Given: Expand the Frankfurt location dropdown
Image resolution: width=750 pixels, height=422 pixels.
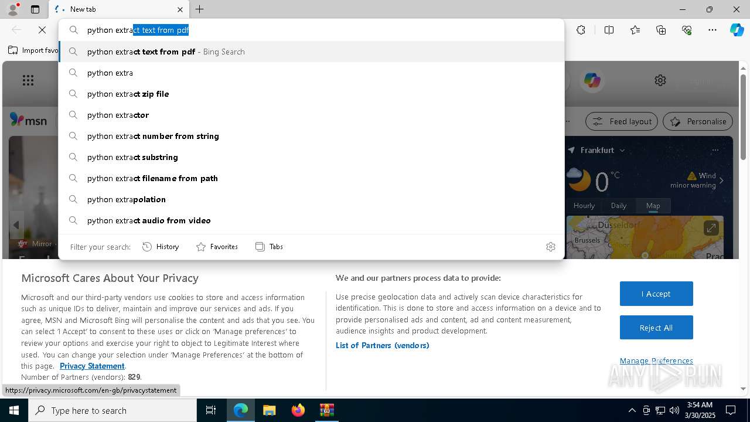Looking at the screenshot, I should pyautogui.click(x=622, y=150).
